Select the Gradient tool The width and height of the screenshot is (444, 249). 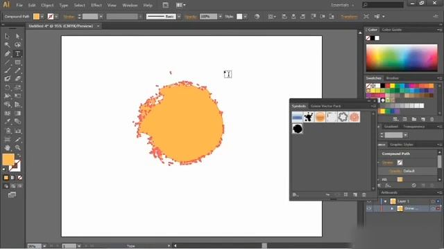17,113
